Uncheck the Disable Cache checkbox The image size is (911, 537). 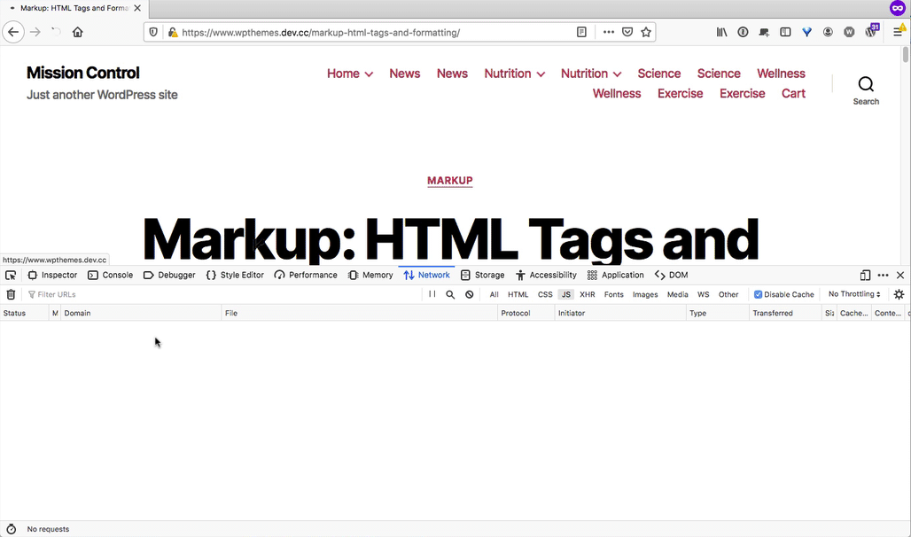(758, 294)
